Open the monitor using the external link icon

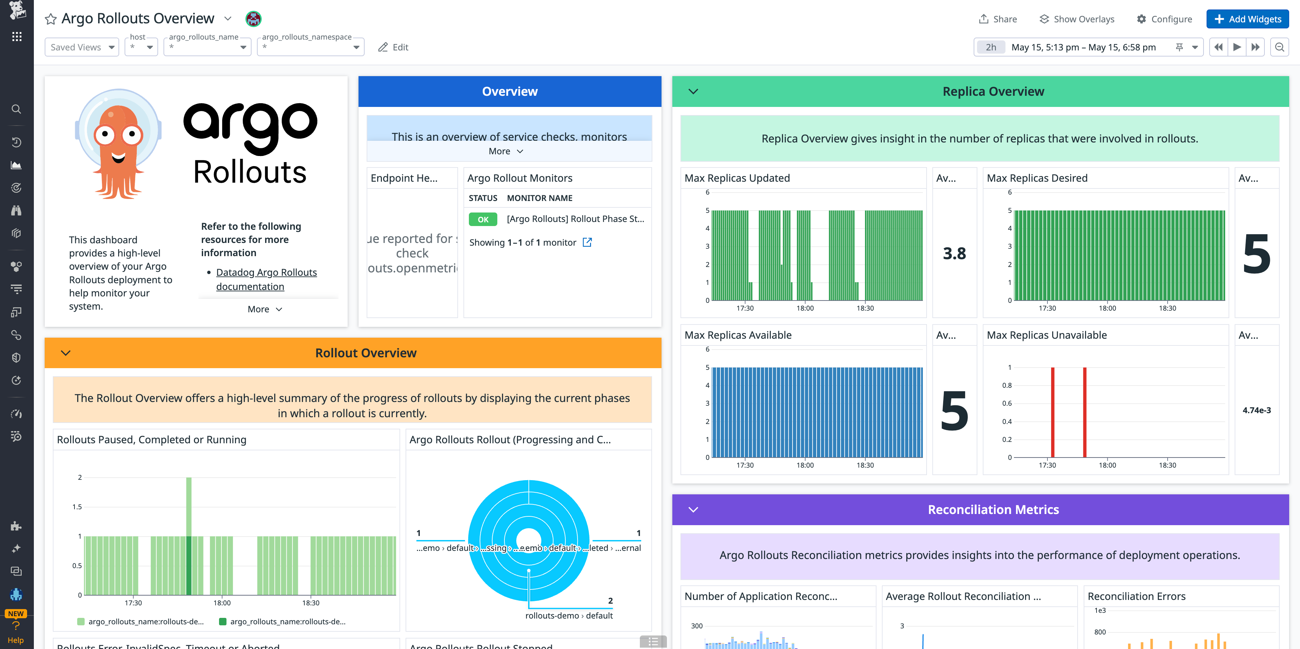click(x=587, y=243)
